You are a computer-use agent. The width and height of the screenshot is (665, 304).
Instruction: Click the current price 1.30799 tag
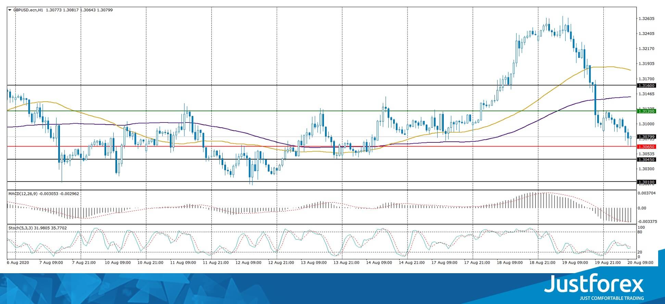[x=646, y=137]
